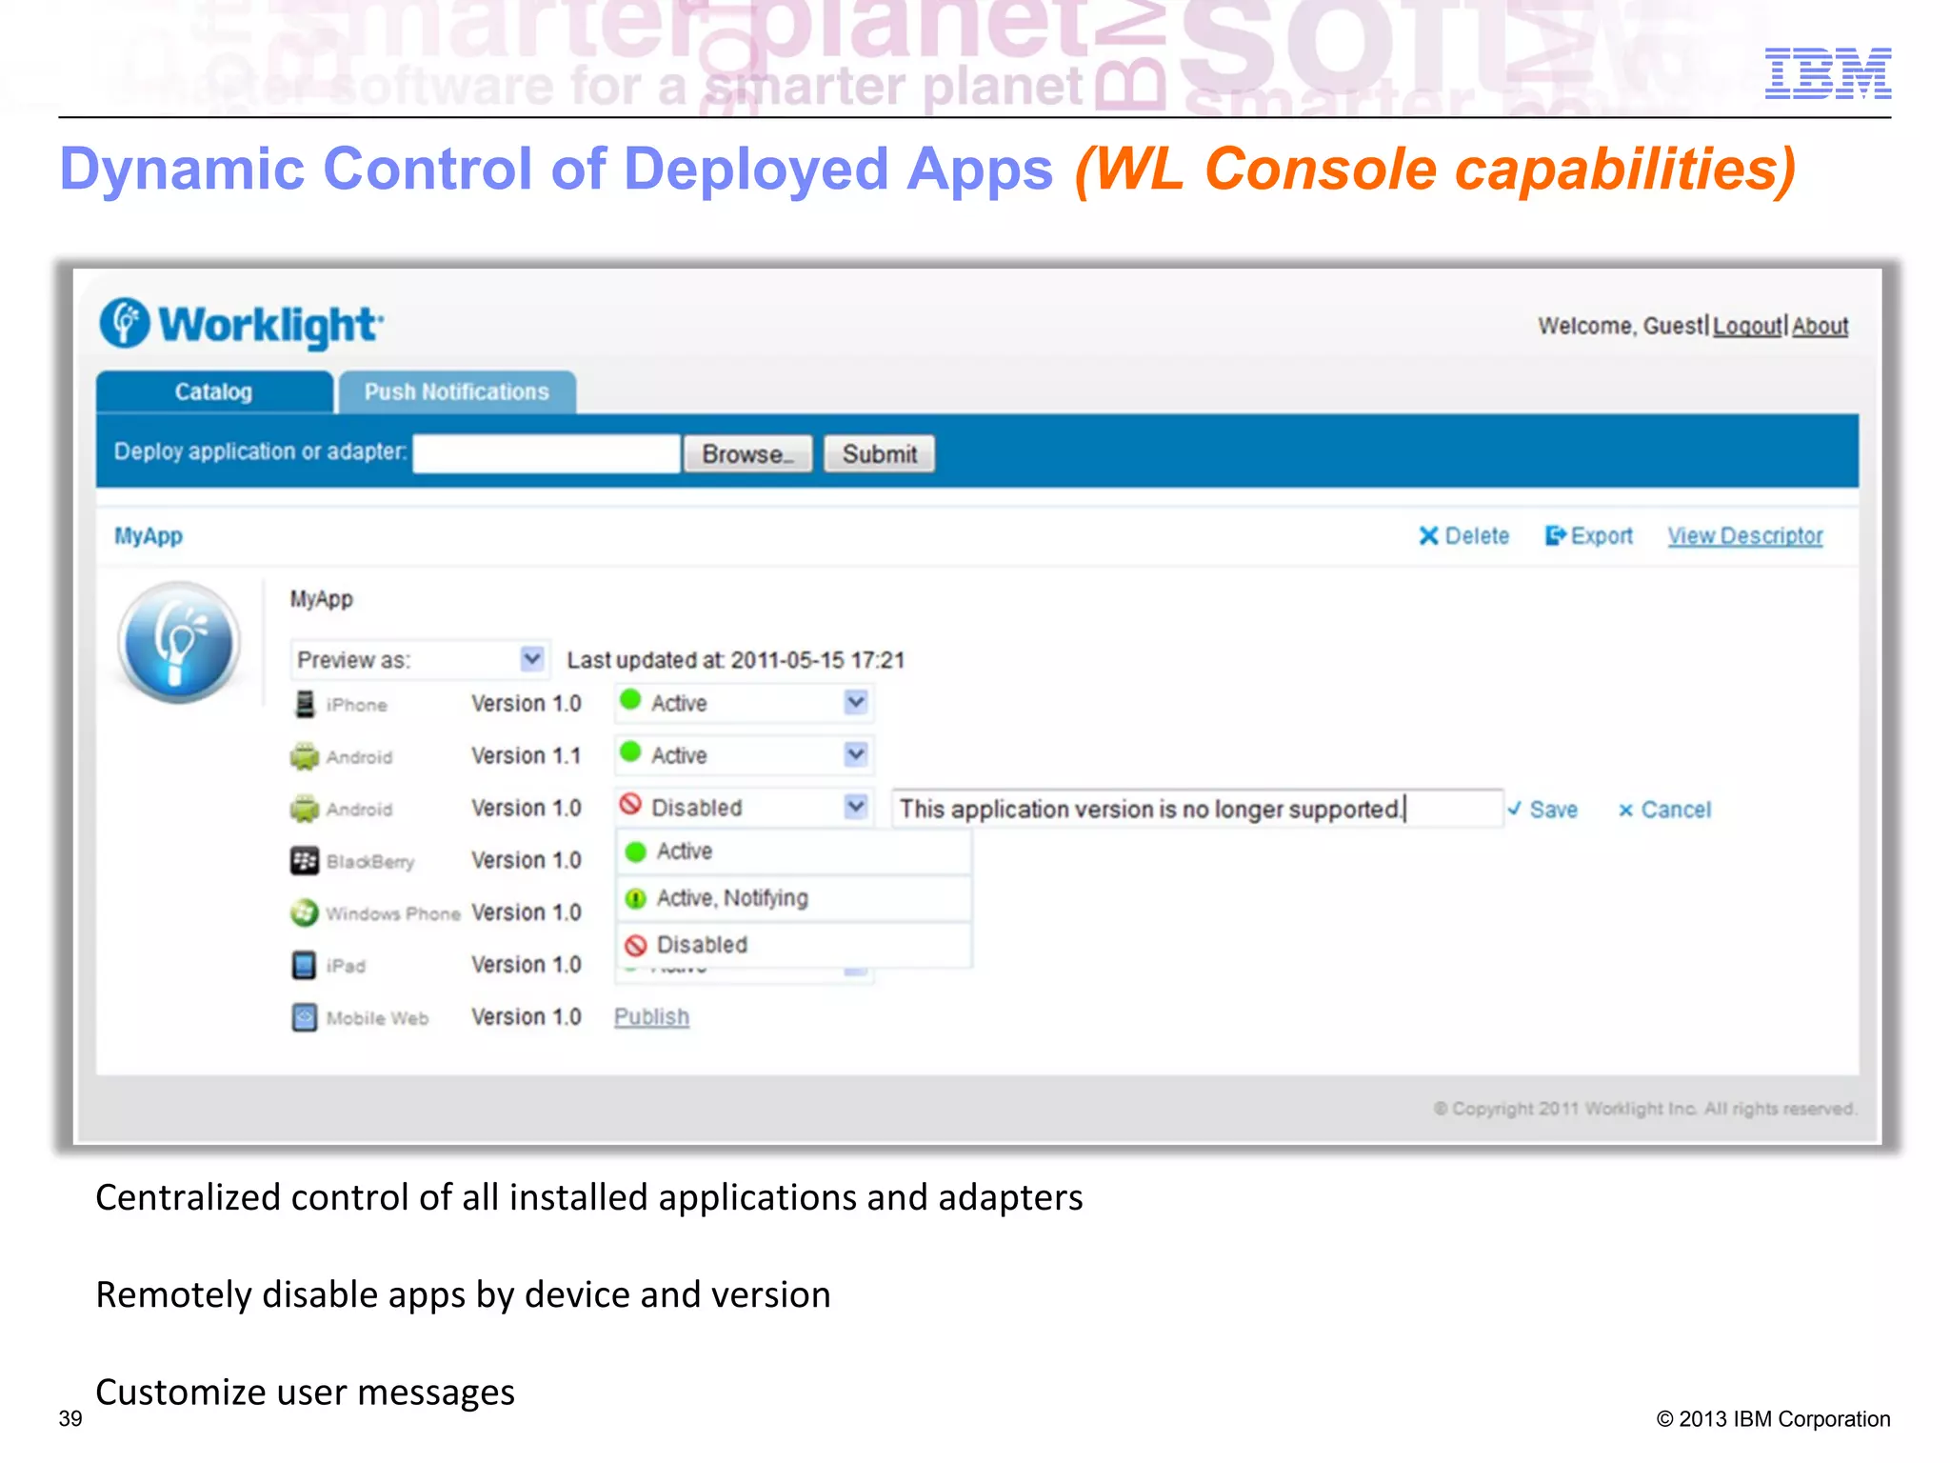Open the Preview as dropdown
The image size is (1950, 1463).
click(x=420, y=659)
